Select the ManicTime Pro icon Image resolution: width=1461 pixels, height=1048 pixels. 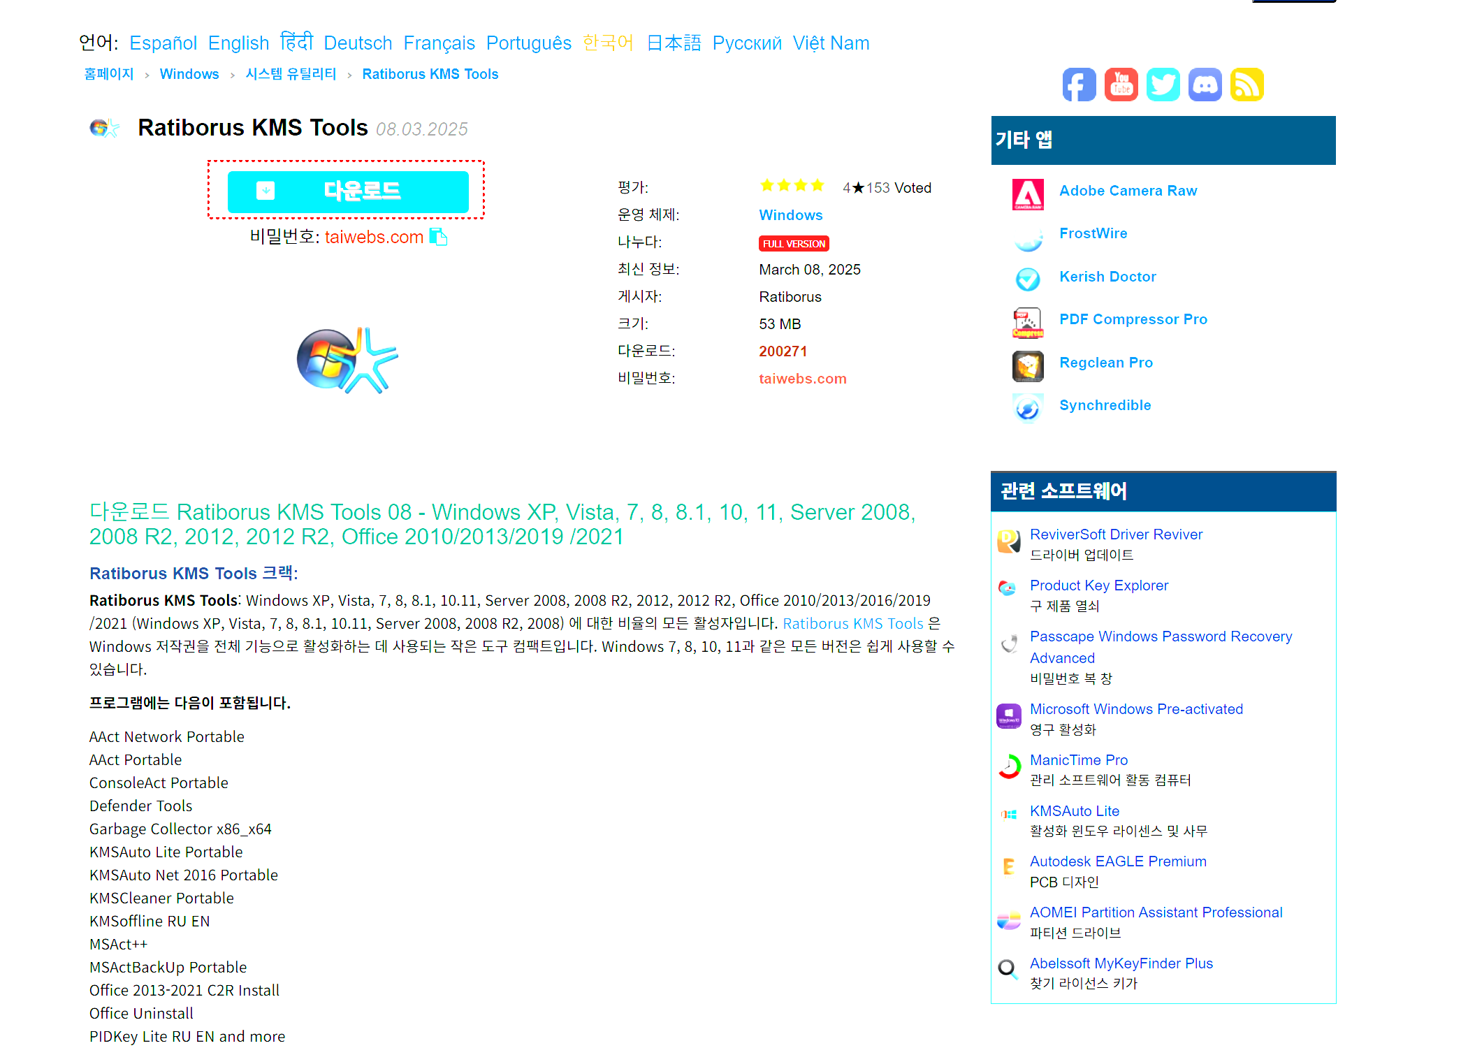(x=1008, y=767)
